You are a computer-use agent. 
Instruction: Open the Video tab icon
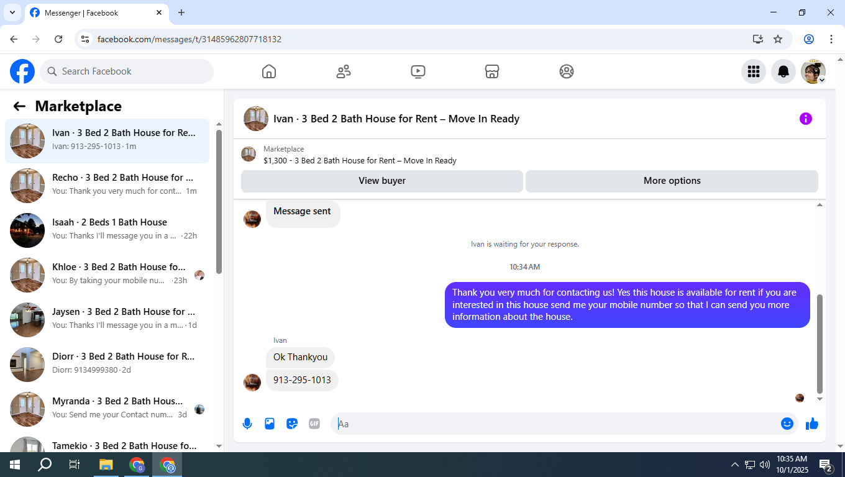(x=418, y=71)
